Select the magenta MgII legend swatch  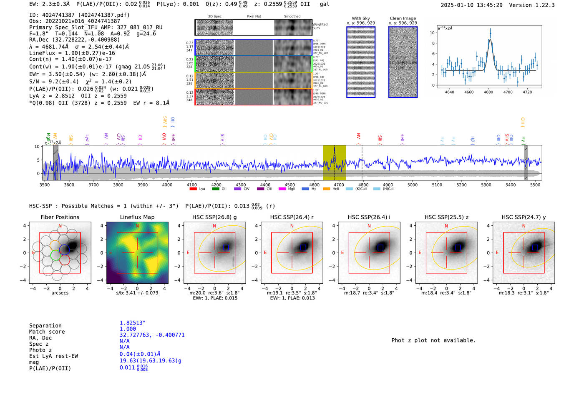(x=282, y=189)
